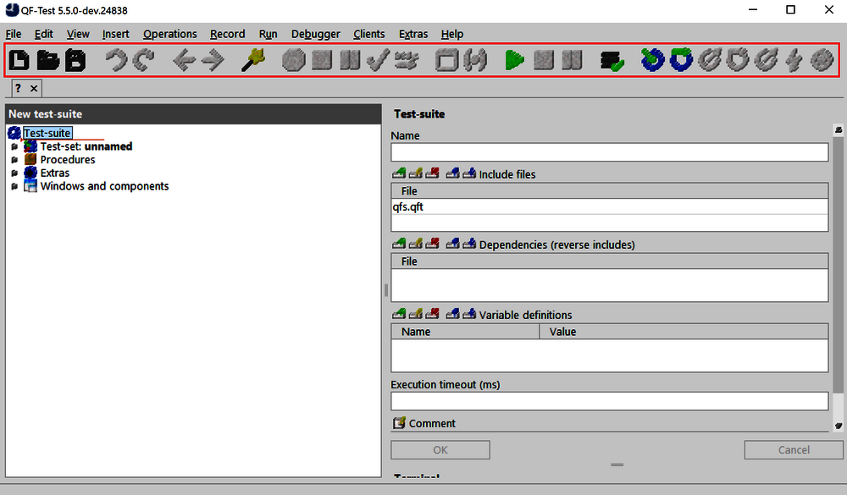Open the Debugger menu

point(315,34)
